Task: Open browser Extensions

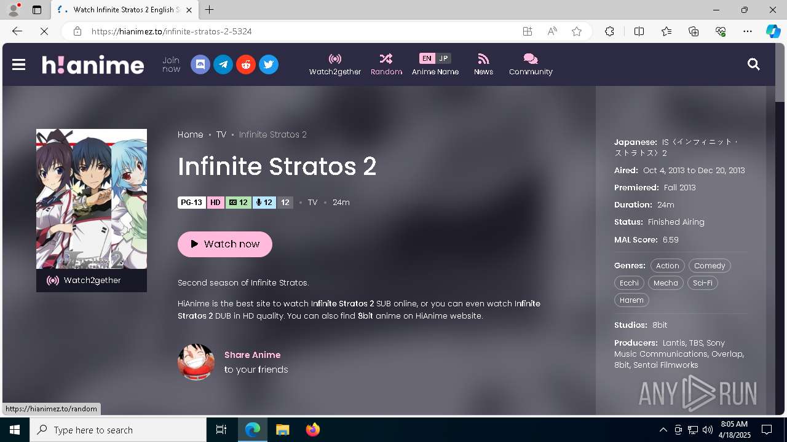Action: pos(609,31)
